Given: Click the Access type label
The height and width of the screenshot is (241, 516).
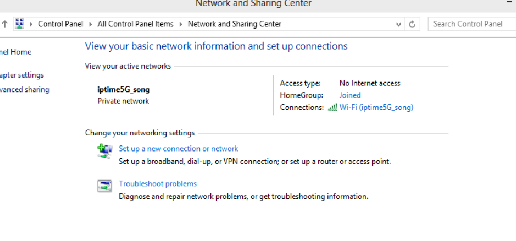Looking at the screenshot, I should (300, 83).
